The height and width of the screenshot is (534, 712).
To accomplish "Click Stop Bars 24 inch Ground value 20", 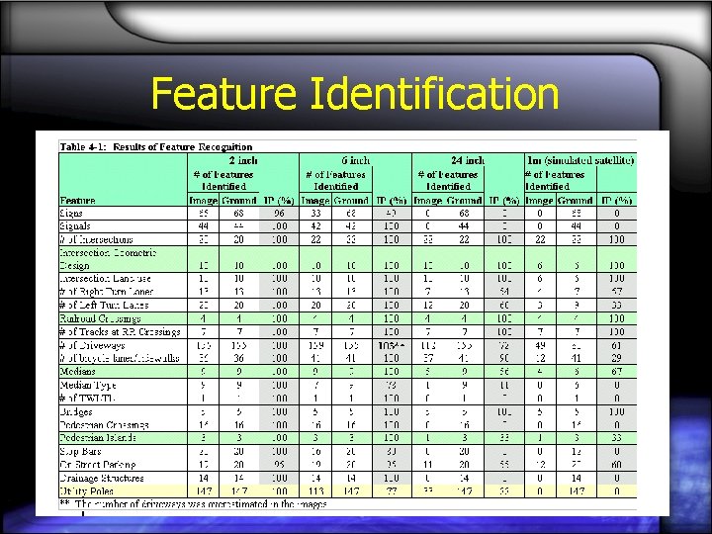I will pos(464,451).
